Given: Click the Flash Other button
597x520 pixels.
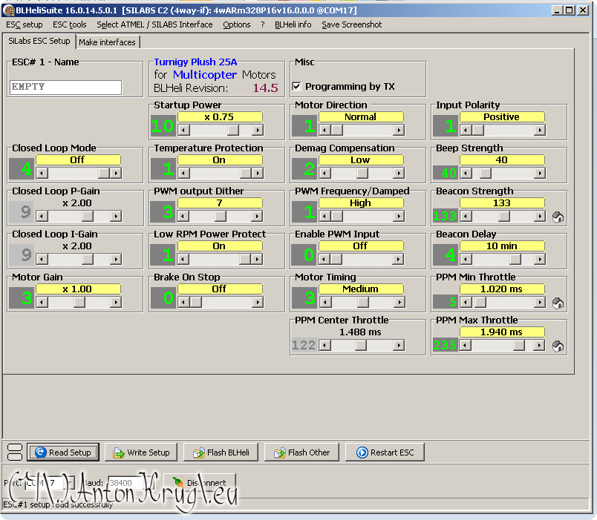Looking at the screenshot, I should [301, 452].
